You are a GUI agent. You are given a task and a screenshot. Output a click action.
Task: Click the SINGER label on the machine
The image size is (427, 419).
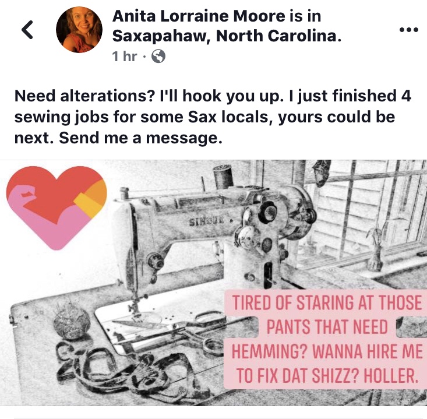206,222
